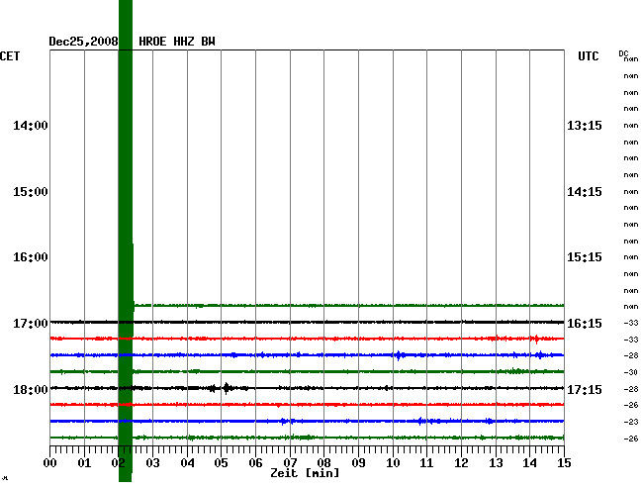Click the 16:00 CET row label
This screenshot has height=489, width=643.
31,257
